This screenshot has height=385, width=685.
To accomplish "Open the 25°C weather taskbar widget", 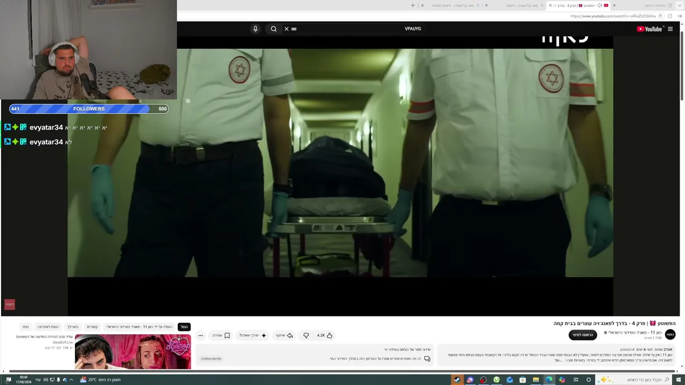I will click(100, 380).
